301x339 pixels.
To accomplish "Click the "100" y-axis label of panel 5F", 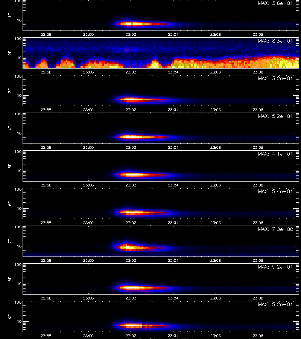I will click(x=18, y=152).
